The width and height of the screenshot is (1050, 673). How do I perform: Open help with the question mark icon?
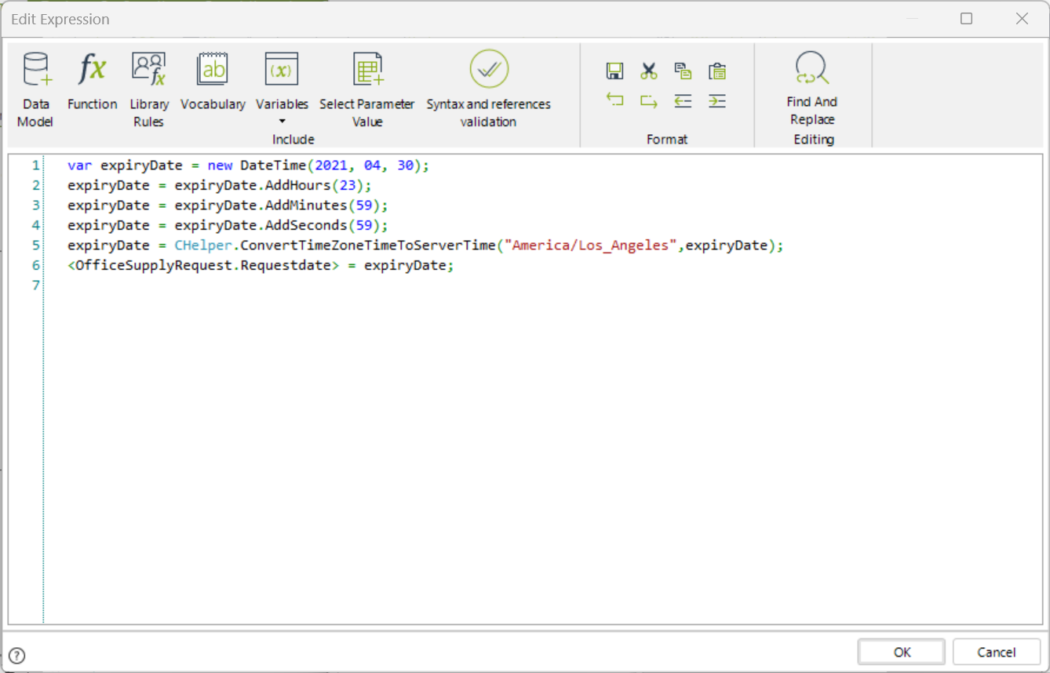16,656
